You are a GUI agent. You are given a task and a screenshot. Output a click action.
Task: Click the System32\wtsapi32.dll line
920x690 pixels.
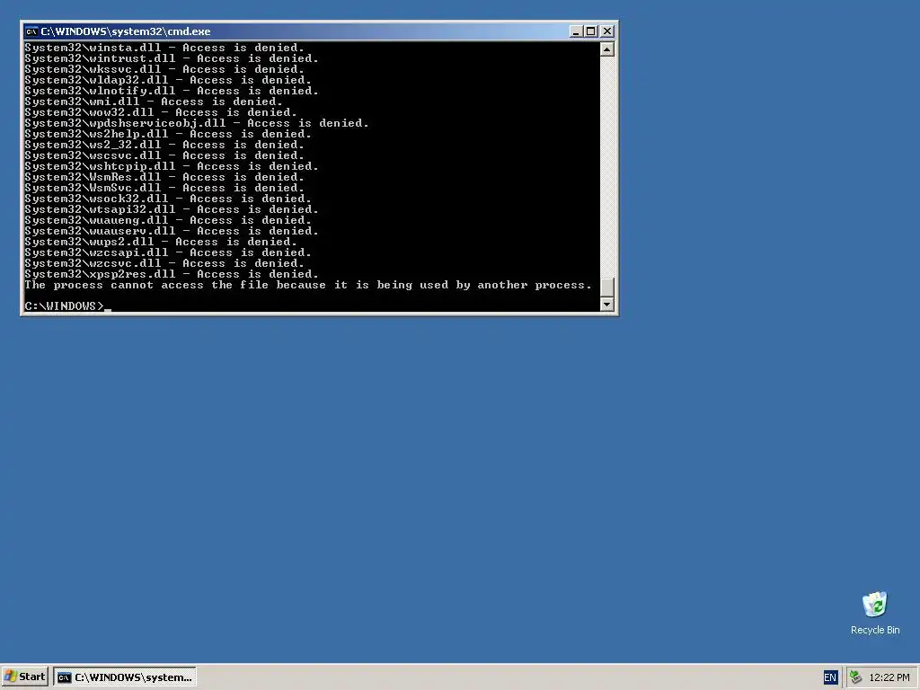pyautogui.click(x=172, y=209)
